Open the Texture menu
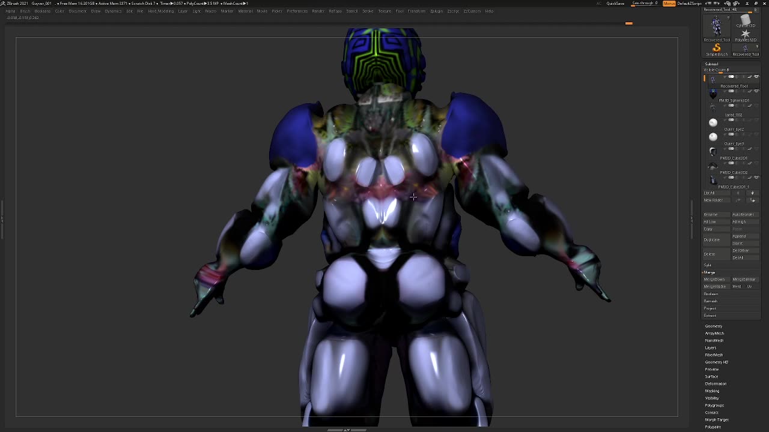Viewport: 769px width, 432px height. [x=384, y=11]
